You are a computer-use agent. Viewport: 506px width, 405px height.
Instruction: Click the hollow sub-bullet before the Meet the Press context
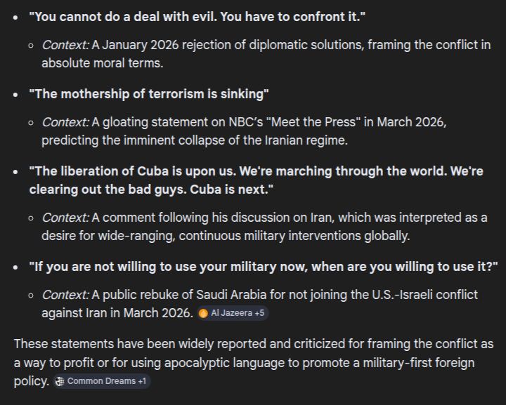point(31,123)
